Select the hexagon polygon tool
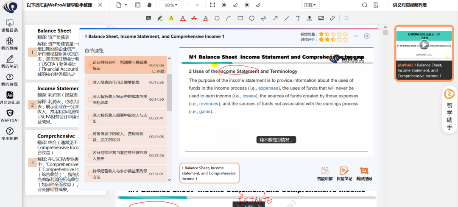This screenshot has height=207, width=458. [252, 18]
